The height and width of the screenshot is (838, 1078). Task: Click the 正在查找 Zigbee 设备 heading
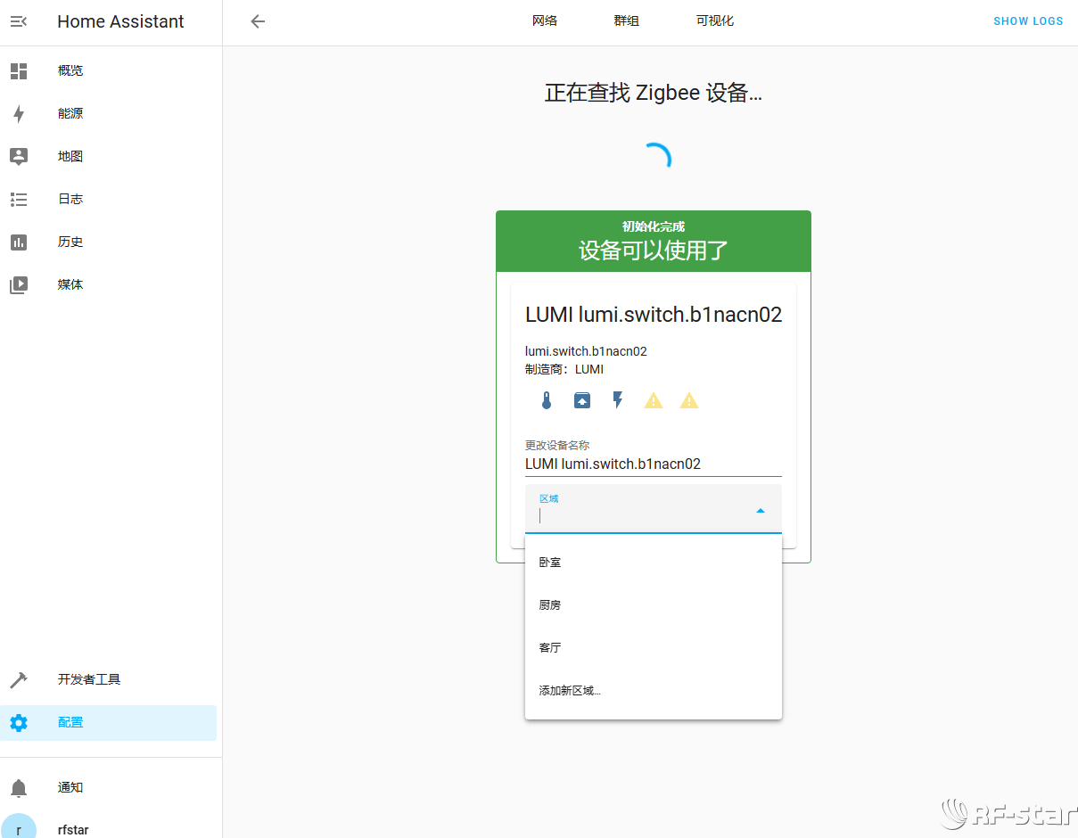point(654,93)
